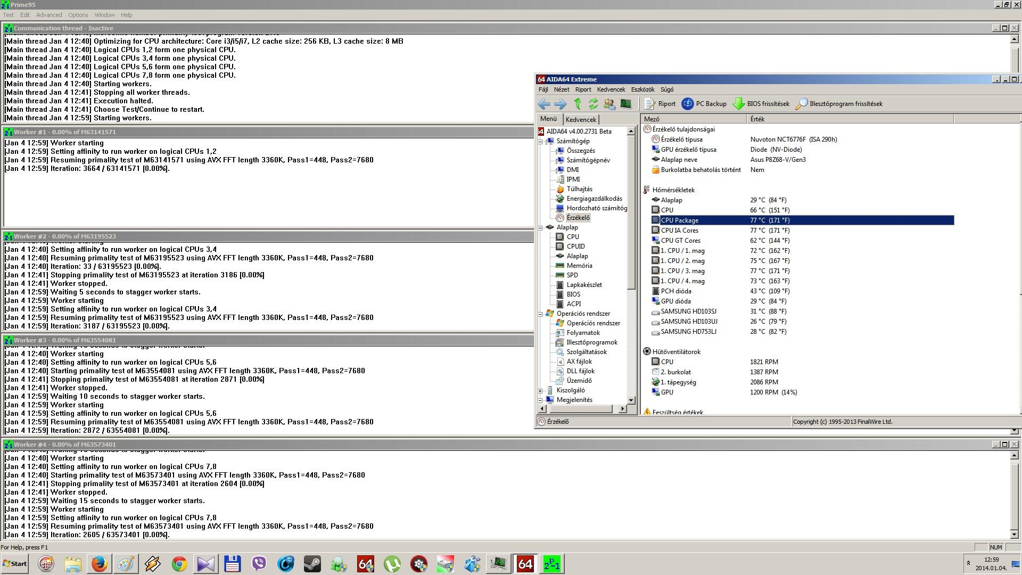Collapse the Operációs rendszer tree node
Image resolution: width=1022 pixels, height=575 pixels.
540,314
